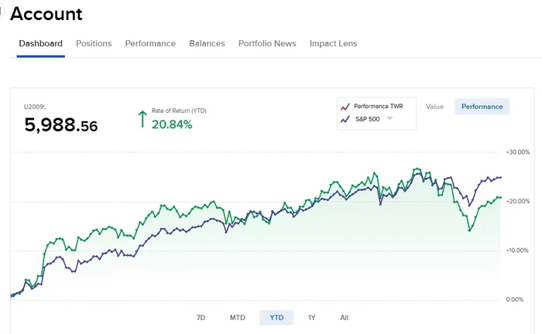Click the 5,988.56 account value

coord(61,124)
